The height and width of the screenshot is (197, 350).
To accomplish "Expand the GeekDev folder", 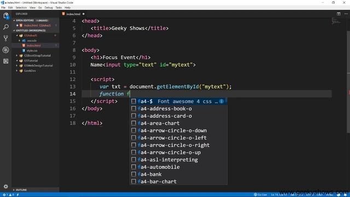I will click(17, 71).
